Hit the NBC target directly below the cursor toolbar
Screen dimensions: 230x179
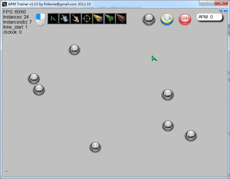(74, 49)
